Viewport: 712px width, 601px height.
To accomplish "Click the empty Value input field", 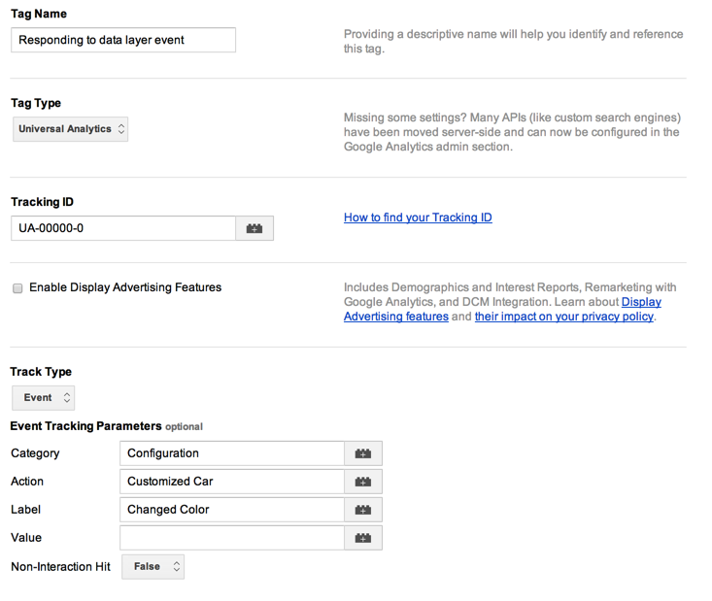I will pyautogui.click(x=231, y=538).
